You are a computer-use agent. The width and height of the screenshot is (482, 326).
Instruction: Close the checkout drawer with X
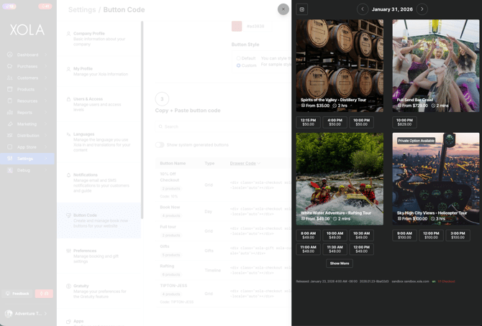pos(283,9)
